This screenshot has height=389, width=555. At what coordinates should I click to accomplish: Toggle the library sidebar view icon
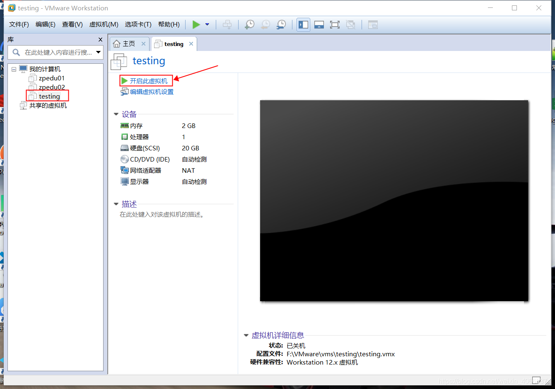point(303,24)
